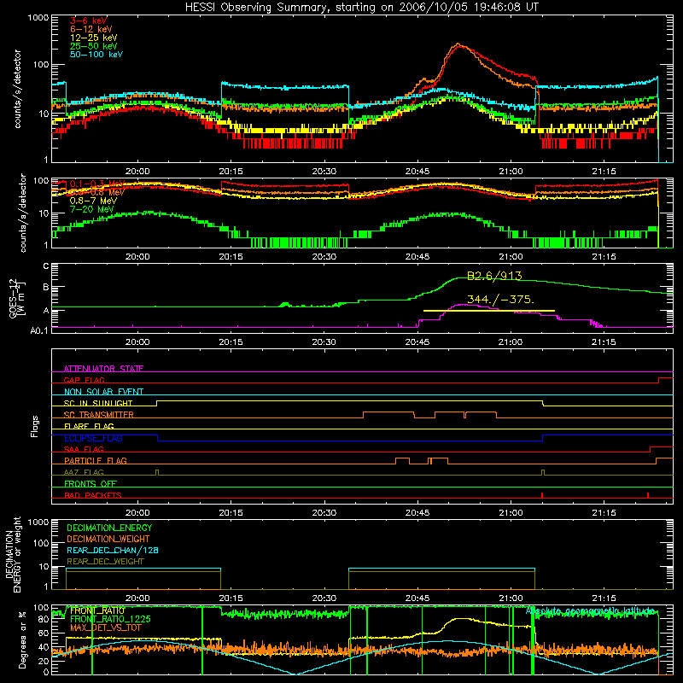Click the Degrees or % axis label
The height and width of the screenshot is (683, 683).
[x=22, y=641]
